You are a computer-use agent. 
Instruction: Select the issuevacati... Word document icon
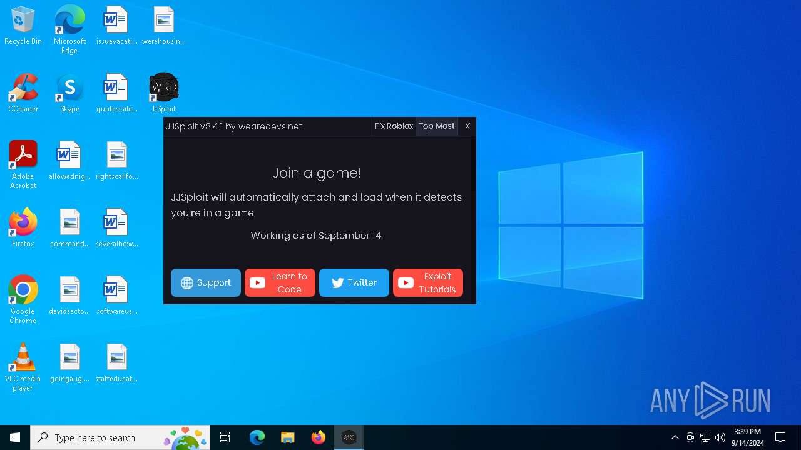(x=116, y=26)
